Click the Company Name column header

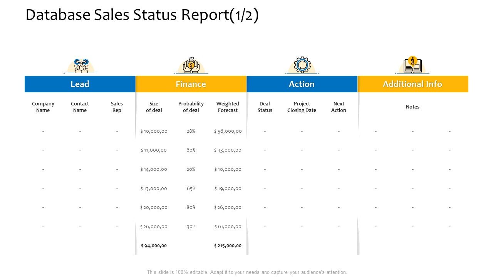(x=43, y=107)
